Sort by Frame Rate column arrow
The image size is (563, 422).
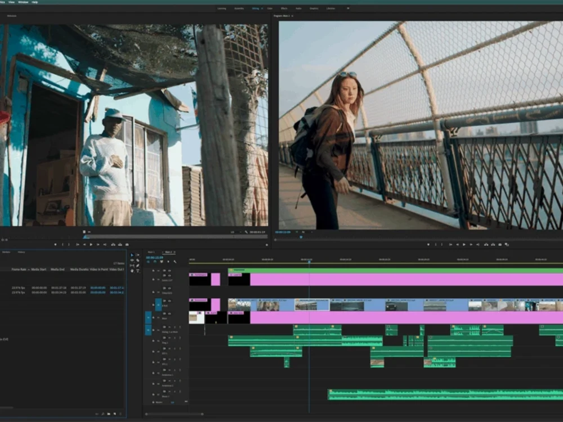click(29, 269)
